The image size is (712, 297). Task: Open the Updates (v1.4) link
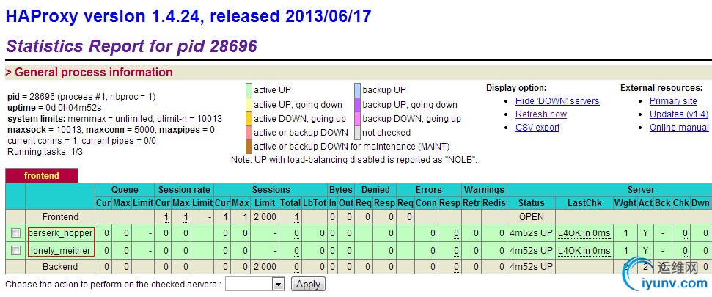679,114
